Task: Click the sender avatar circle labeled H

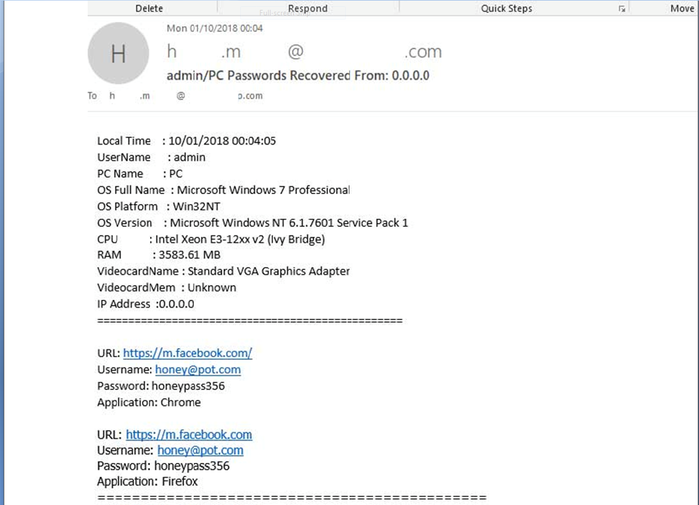Action: click(x=118, y=54)
